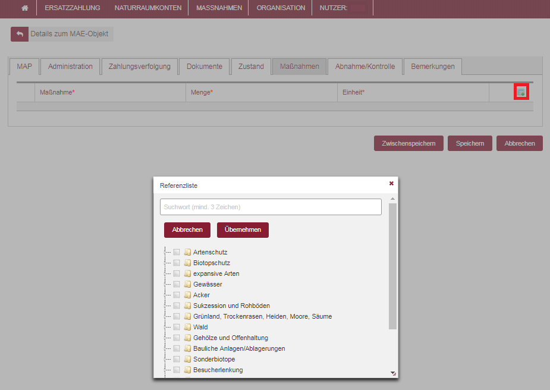Expand the expansive Arten tree node

tap(166, 273)
